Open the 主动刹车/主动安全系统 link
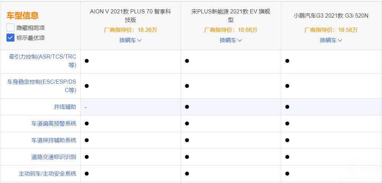The image size is (382, 183). point(47,173)
